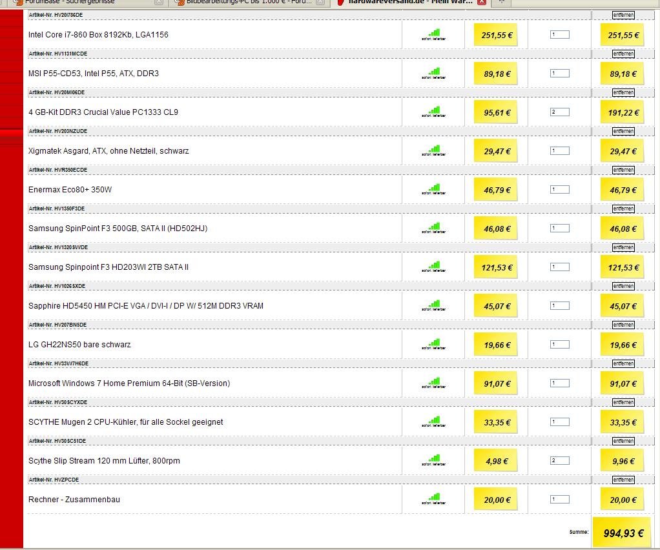The image size is (660, 550).
Task: Edit quantity field for Crucial DDR3 kit
Action: tap(560, 112)
